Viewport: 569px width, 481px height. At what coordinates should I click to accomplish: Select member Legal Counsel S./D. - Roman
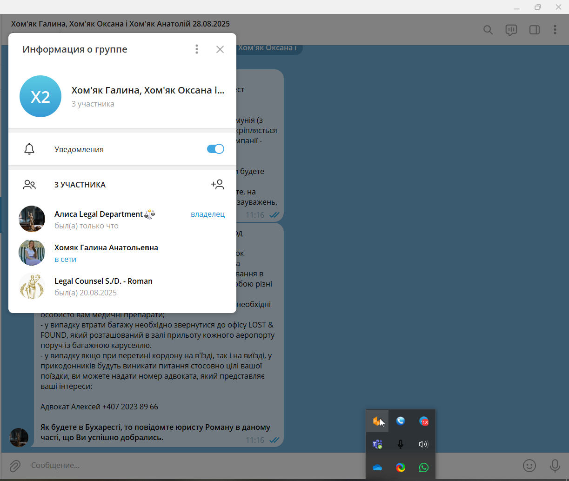(122, 286)
